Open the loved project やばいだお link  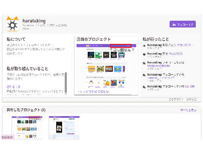pos(176,54)
